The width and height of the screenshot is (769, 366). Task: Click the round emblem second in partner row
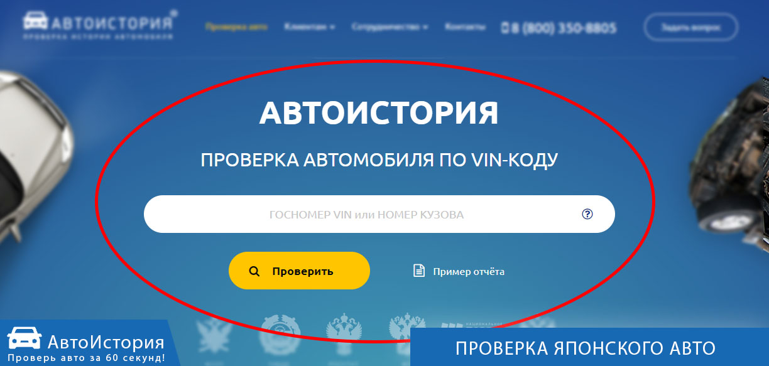pyautogui.click(x=281, y=330)
